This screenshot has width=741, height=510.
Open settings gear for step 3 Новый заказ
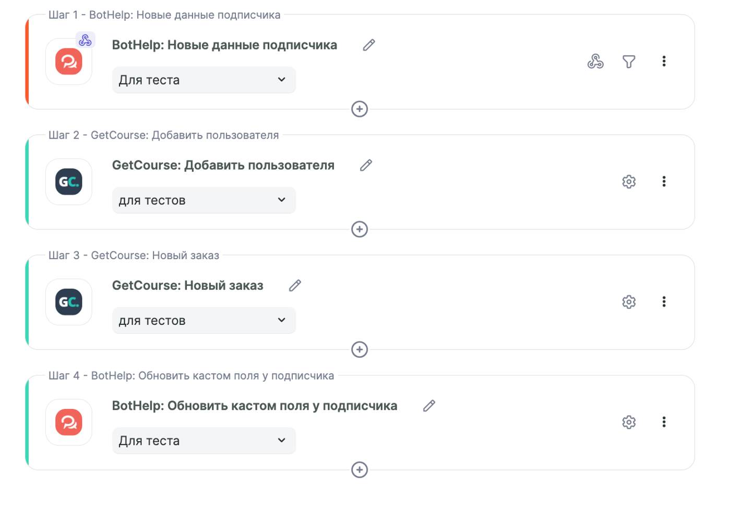[629, 302]
